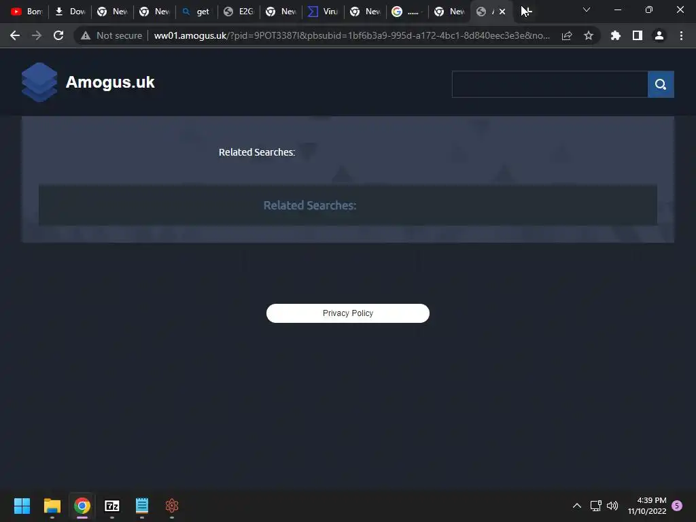Toggle the browser side panel
696x522 pixels.
(x=638, y=35)
